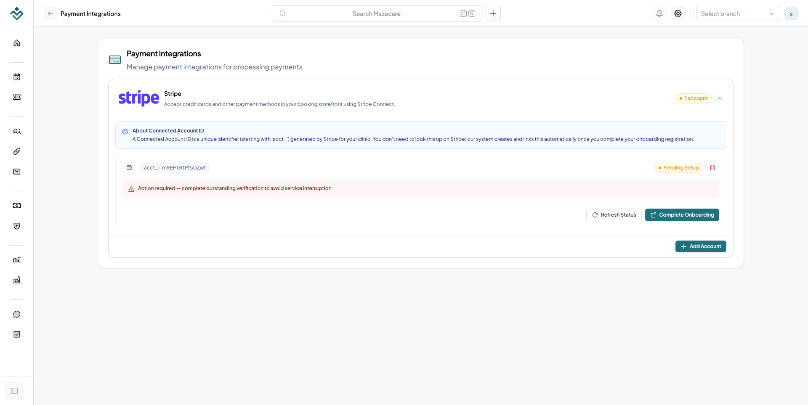
Task: Open the Select branch dropdown
Action: [x=738, y=13]
